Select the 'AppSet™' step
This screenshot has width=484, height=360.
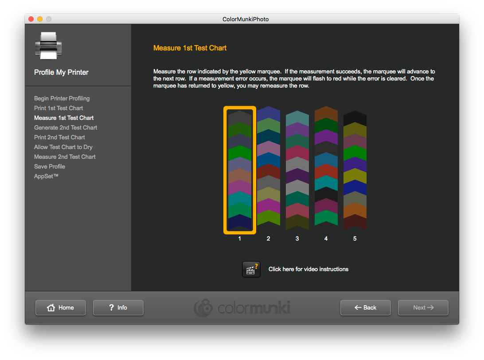pyautogui.click(x=46, y=176)
